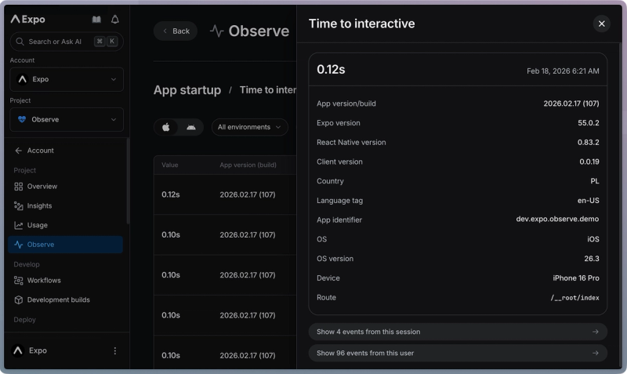Focus the Search or Ask AI field
Image resolution: width=627 pixels, height=374 pixels.
coord(67,42)
